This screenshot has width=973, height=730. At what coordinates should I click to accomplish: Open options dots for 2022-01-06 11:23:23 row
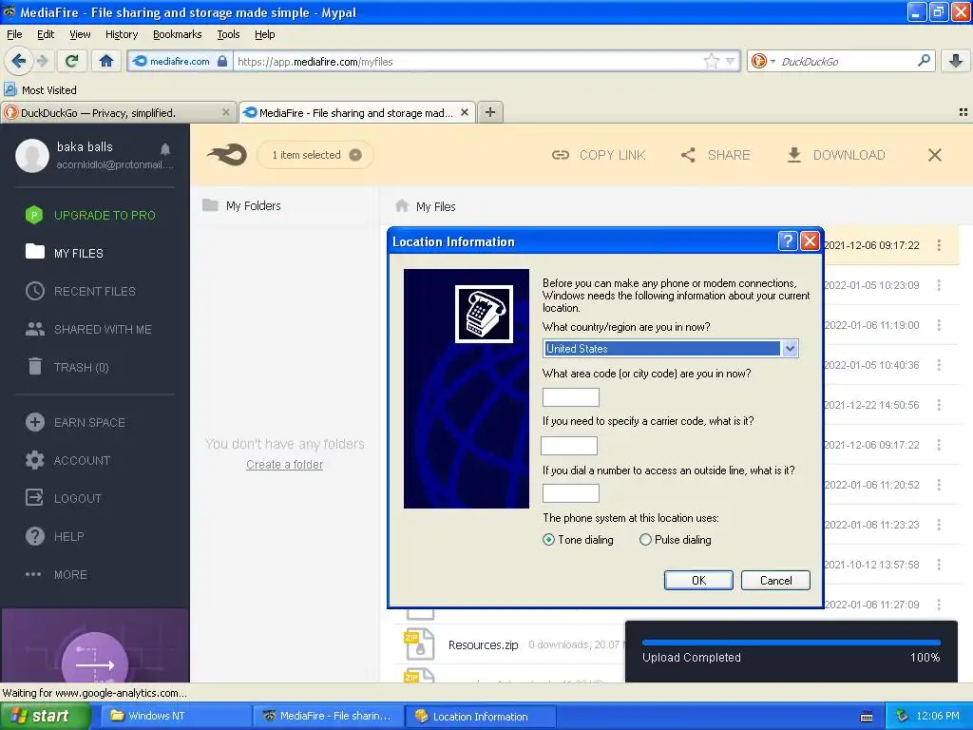(x=939, y=525)
